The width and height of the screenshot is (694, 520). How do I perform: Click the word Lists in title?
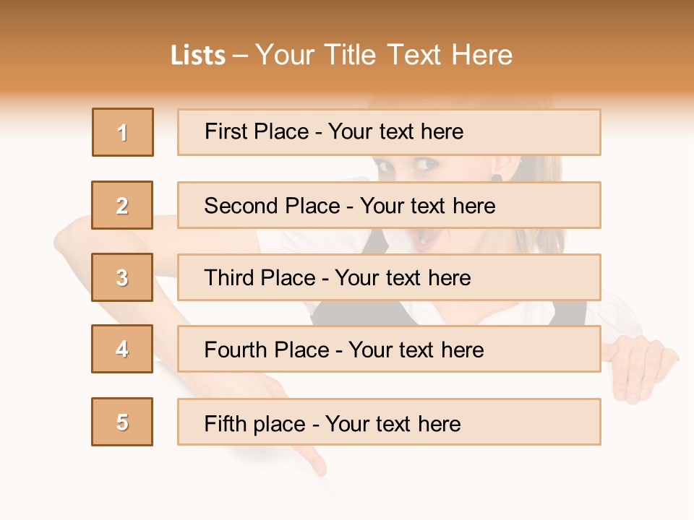pos(198,56)
